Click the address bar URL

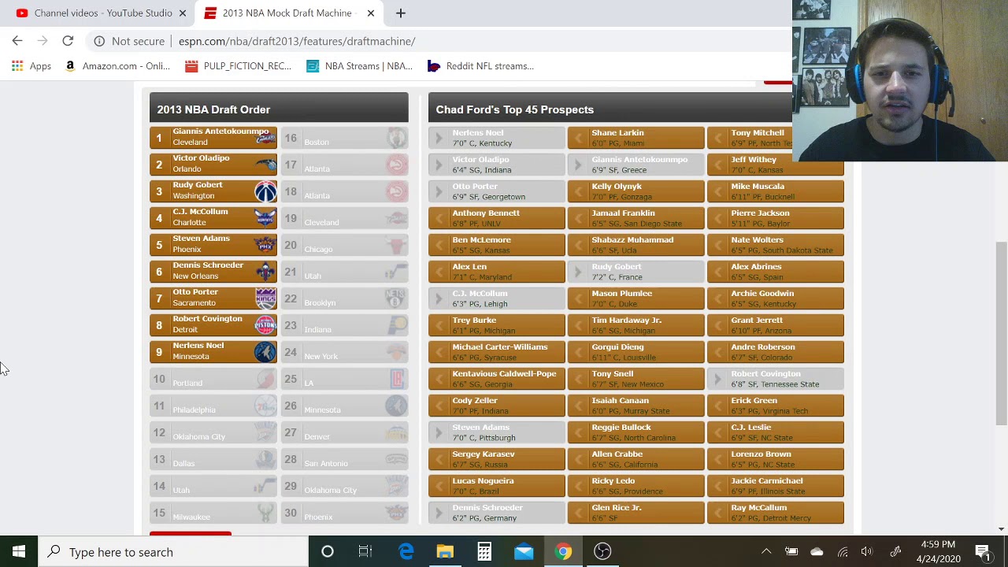297,41
